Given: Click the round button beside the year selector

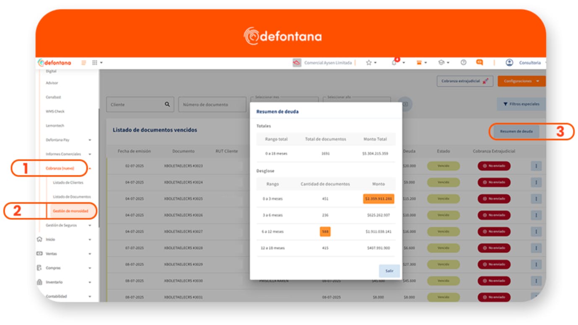Looking at the screenshot, I should [x=405, y=104].
